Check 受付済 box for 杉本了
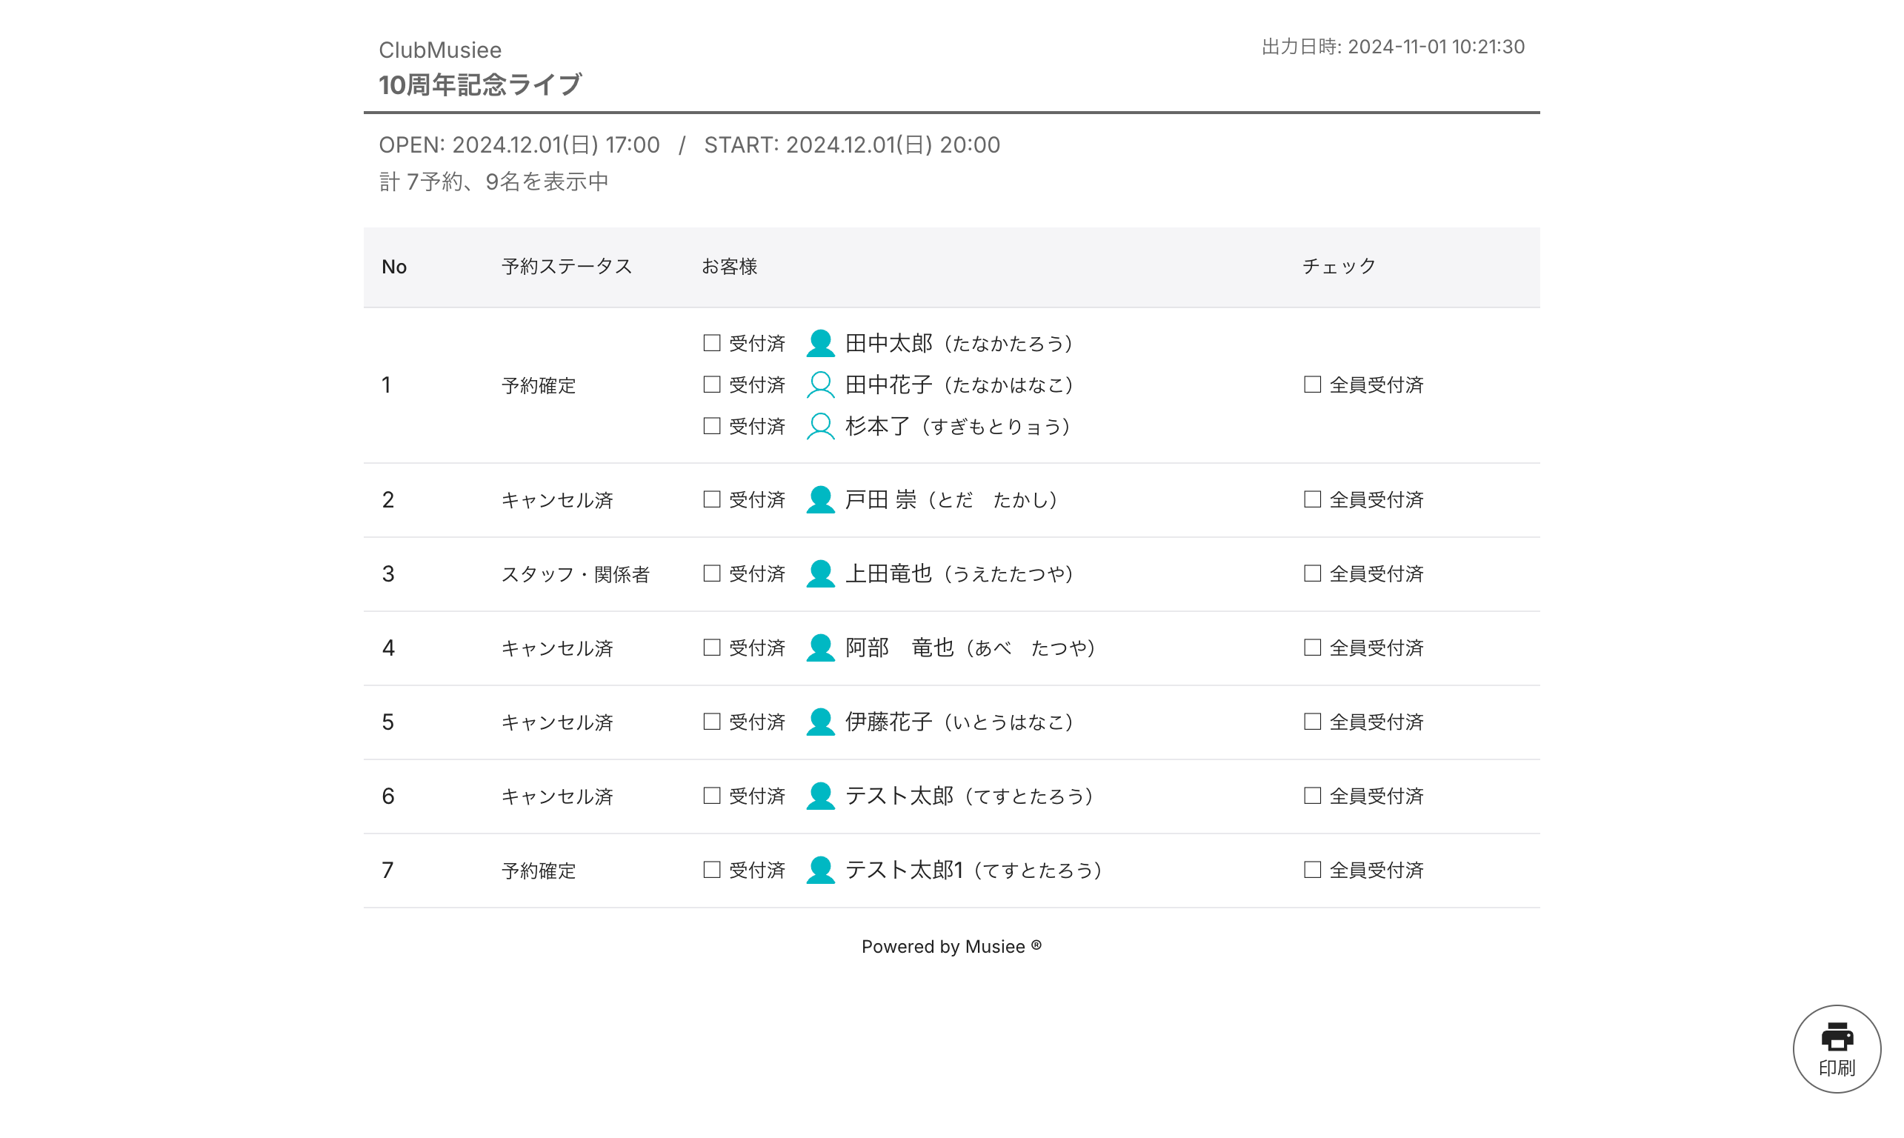The width and height of the screenshot is (1904, 1138). coord(712,425)
